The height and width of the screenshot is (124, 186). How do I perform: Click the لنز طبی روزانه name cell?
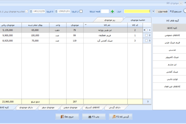(106, 30)
